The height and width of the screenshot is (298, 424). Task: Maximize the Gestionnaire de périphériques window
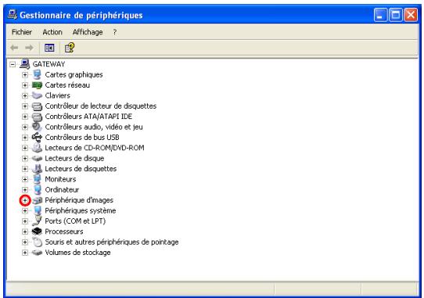pos(395,15)
